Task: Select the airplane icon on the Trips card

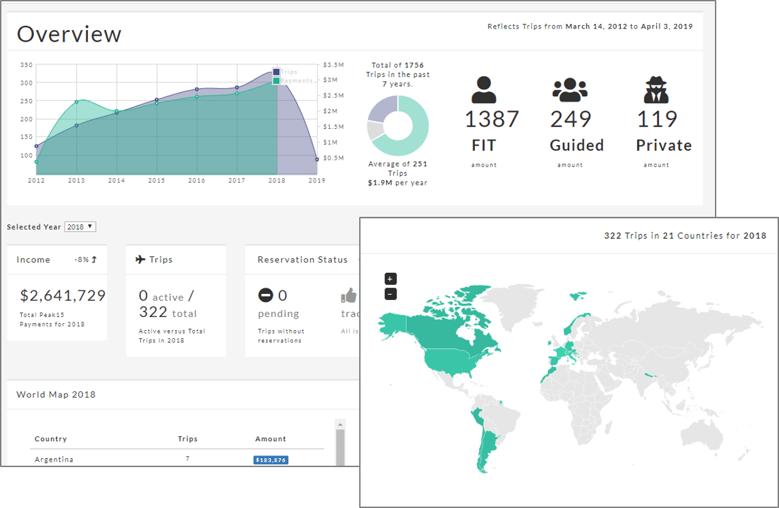Action: 141,260
